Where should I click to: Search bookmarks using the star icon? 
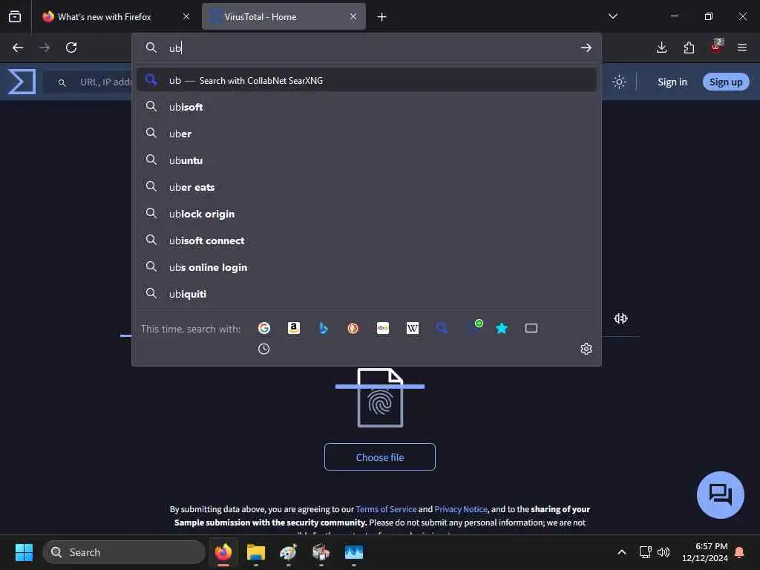coord(502,328)
